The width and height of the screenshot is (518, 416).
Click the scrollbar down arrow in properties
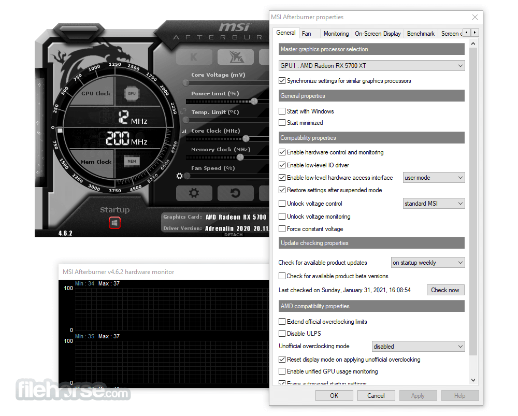click(x=473, y=380)
